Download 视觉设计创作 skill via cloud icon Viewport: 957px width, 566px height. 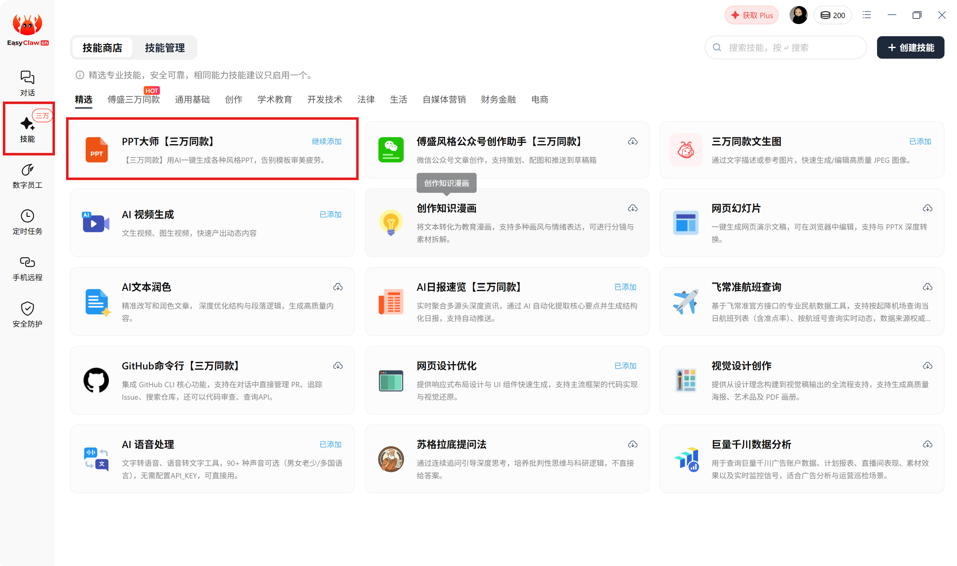[927, 366]
